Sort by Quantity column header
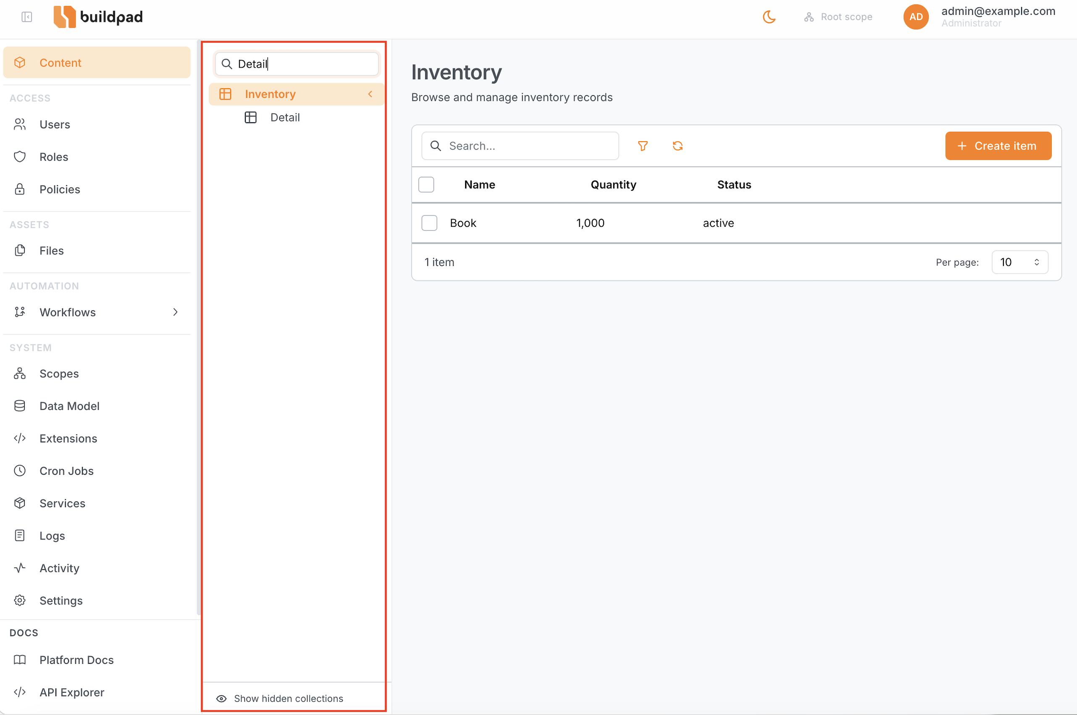 point(613,185)
